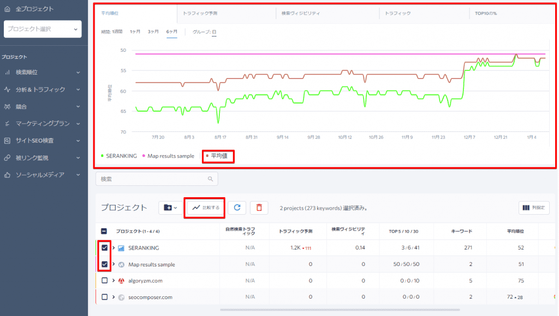
Task: Click the 検索順位 bar chart icon
Action: (x=7, y=72)
